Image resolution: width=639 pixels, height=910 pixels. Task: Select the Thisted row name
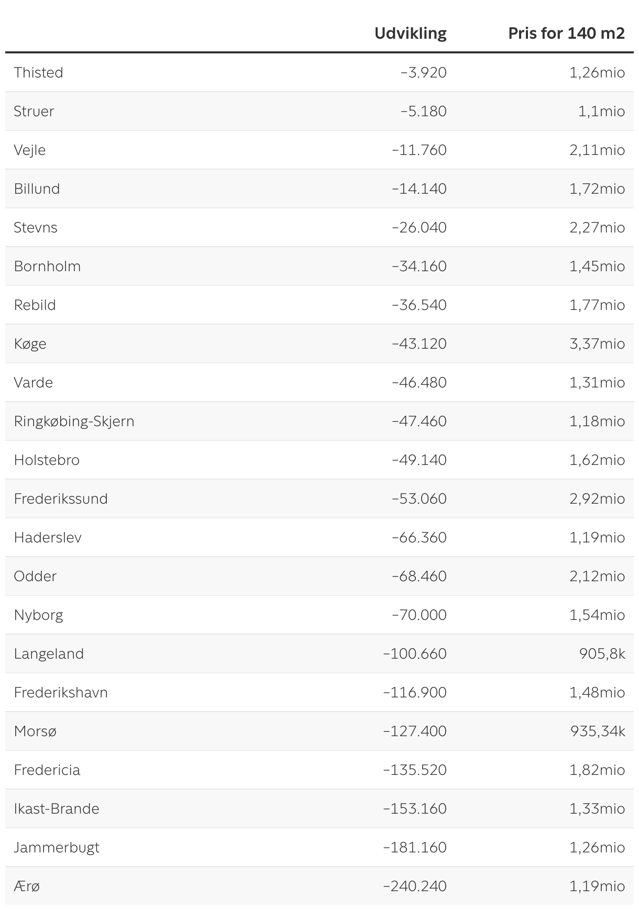[x=38, y=72]
